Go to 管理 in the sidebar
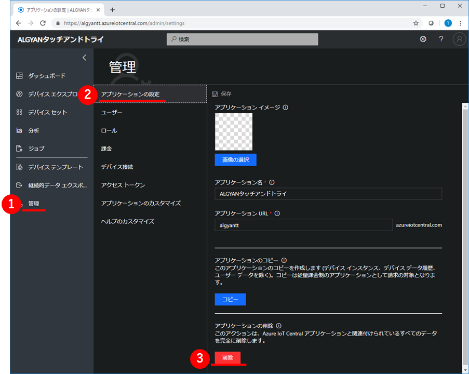The width and height of the screenshot is (469, 374). pyautogui.click(x=33, y=204)
